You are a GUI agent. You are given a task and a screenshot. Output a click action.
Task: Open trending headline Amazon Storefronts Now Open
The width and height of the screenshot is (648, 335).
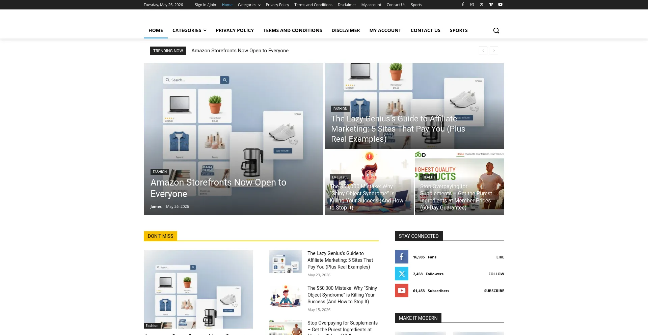pos(240,51)
